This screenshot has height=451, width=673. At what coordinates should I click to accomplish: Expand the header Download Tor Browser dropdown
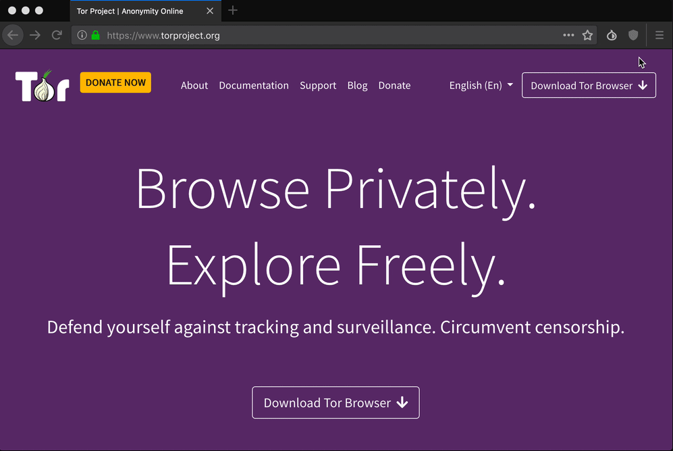(588, 85)
